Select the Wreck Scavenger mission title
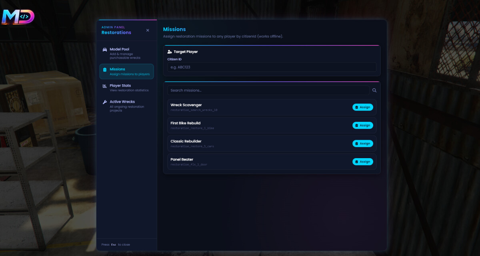This screenshot has width=480, height=256. click(186, 105)
